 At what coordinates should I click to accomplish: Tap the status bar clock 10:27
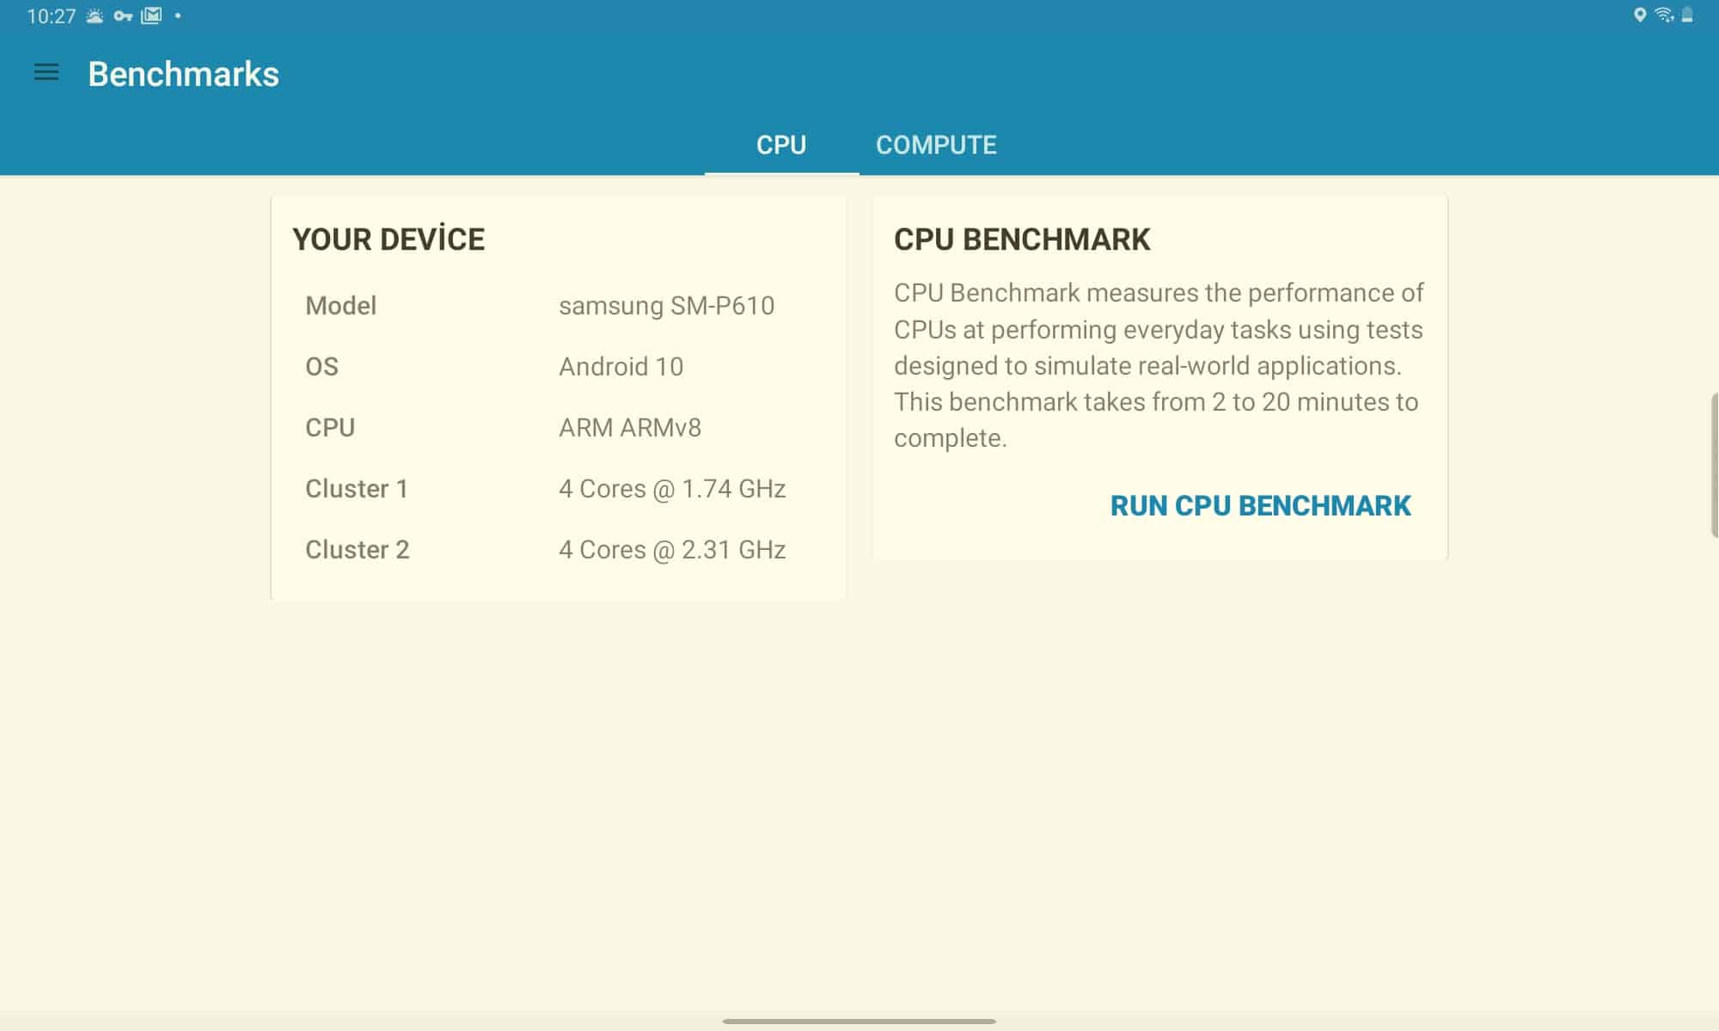(x=51, y=16)
